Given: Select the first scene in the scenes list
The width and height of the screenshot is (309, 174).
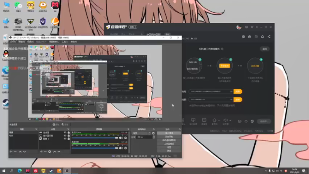Looking at the screenshot, I should 23,133.
